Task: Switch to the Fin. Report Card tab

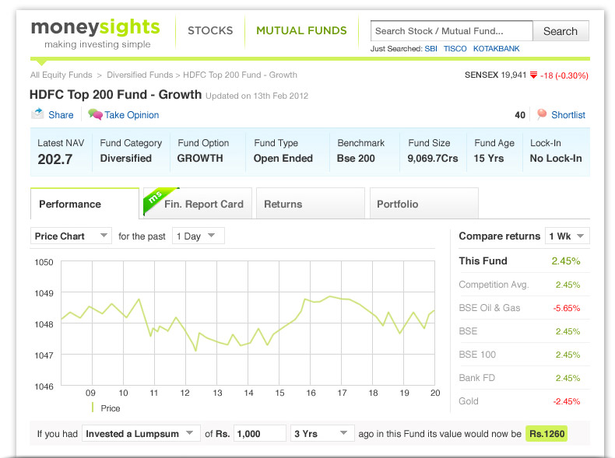Action: 198,204
